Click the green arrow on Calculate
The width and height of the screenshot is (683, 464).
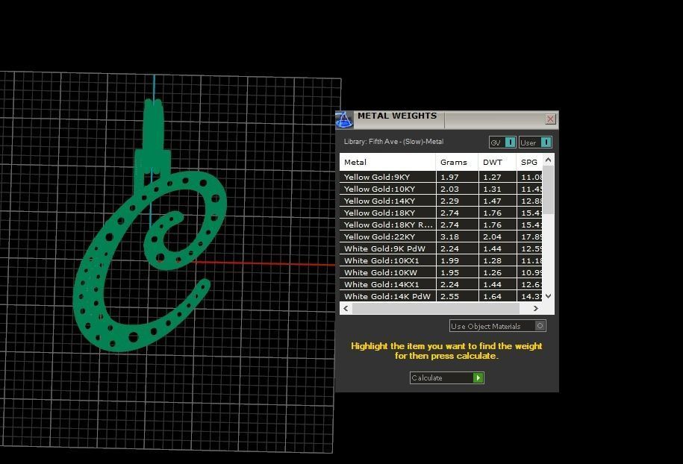pyautogui.click(x=478, y=377)
